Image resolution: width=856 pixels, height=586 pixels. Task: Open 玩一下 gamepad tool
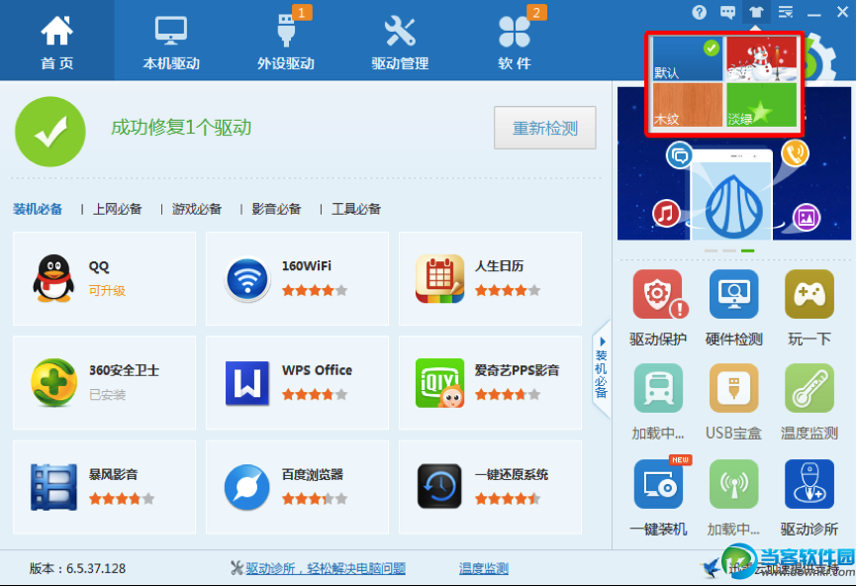coord(809,294)
